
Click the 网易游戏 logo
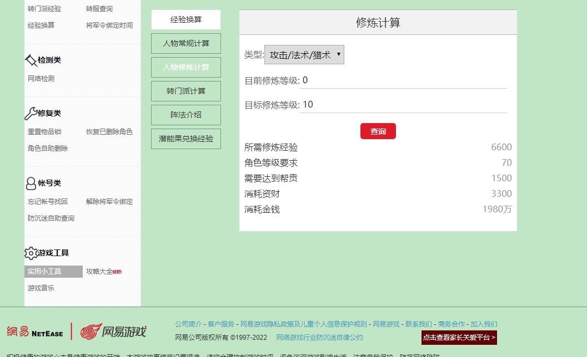(113, 331)
